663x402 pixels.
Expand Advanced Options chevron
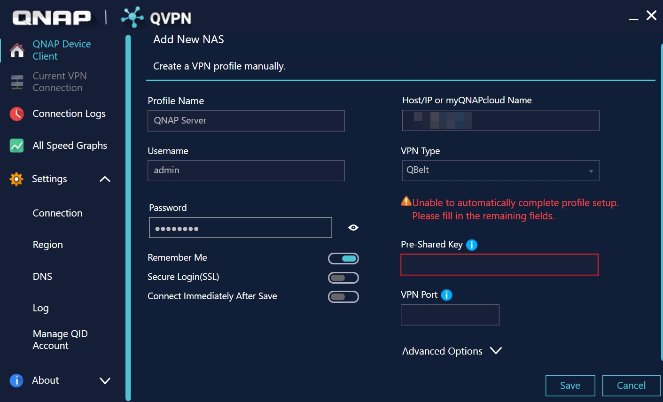coord(496,351)
